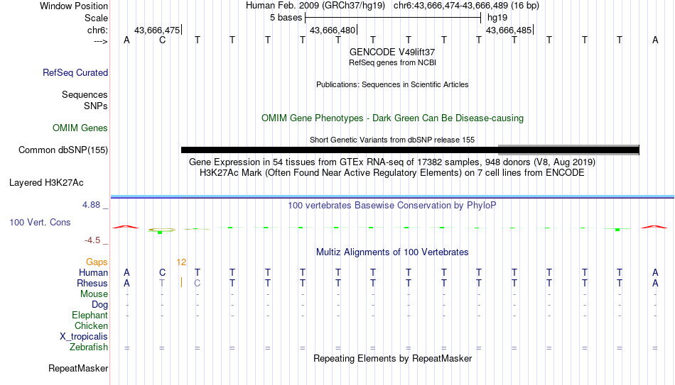Click 100 vertebrates Basewise Conservation title

point(392,206)
